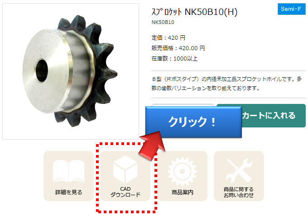Click the 定価：420 円 price line

coord(168,38)
